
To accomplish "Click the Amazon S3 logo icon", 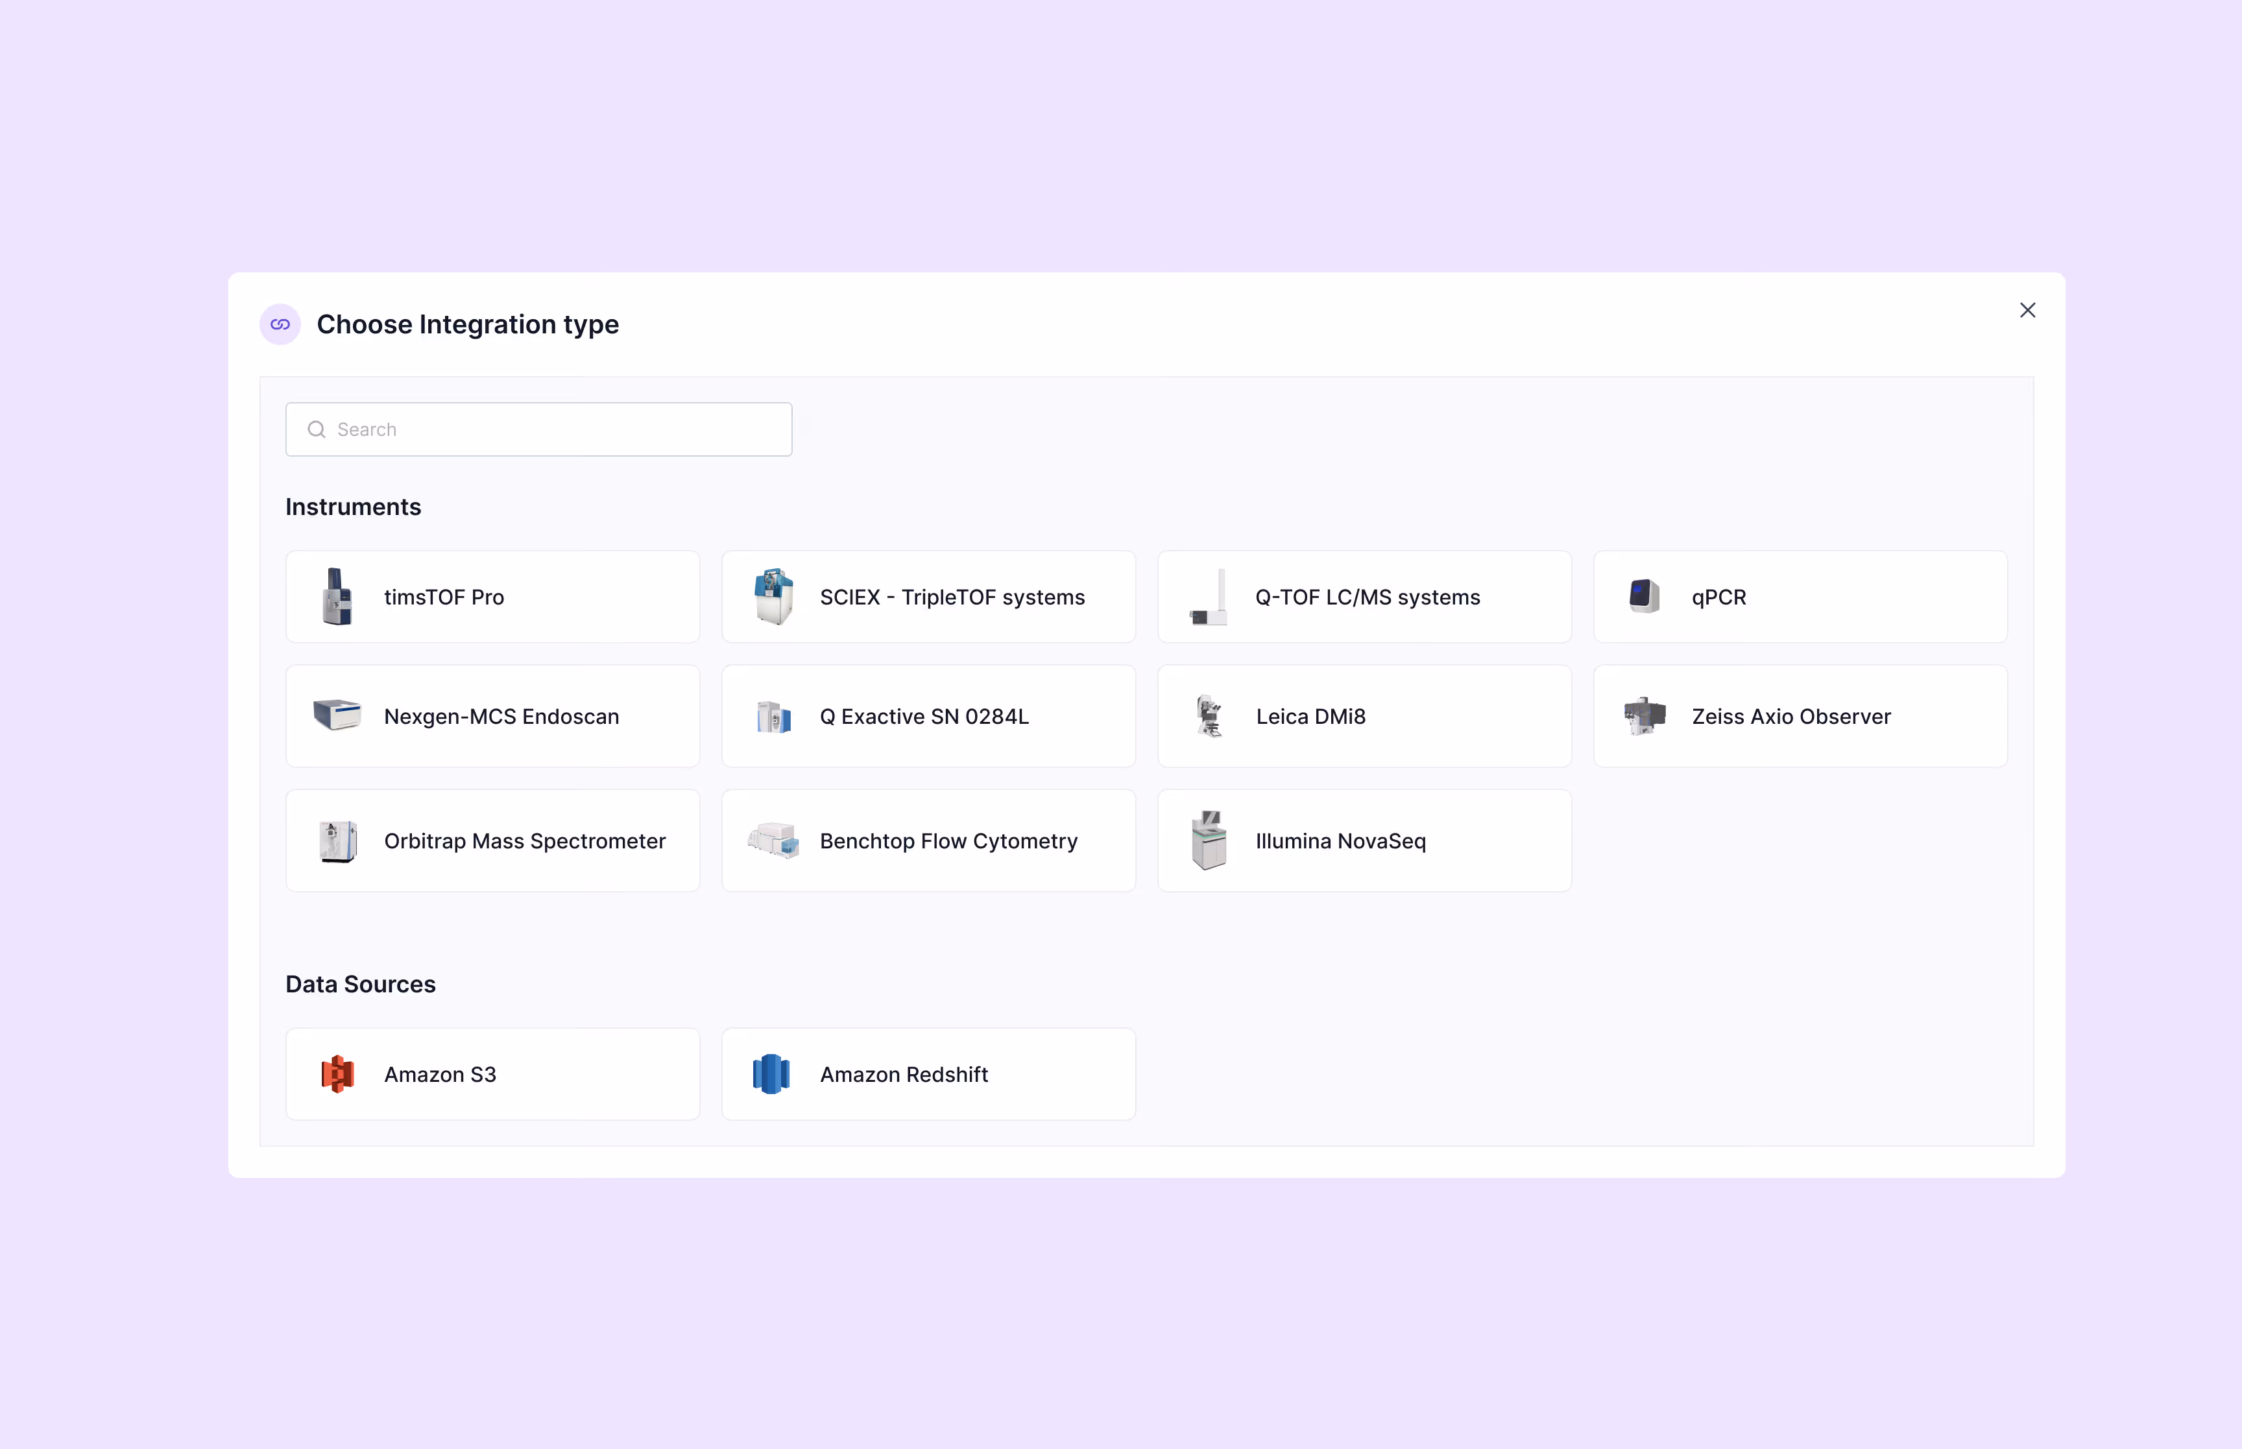I will (x=337, y=1073).
